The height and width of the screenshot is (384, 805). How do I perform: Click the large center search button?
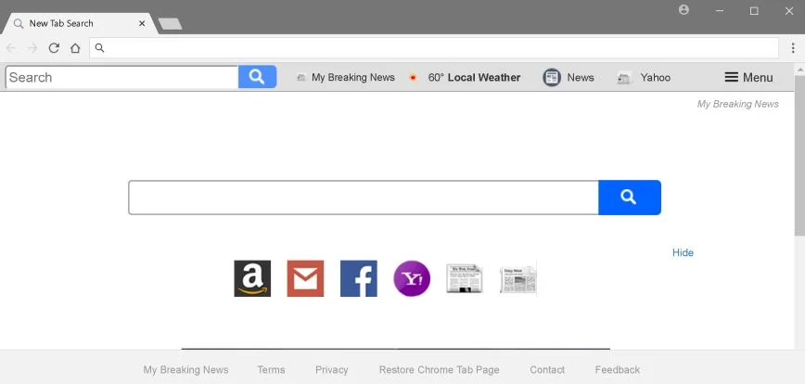point(630,198)
